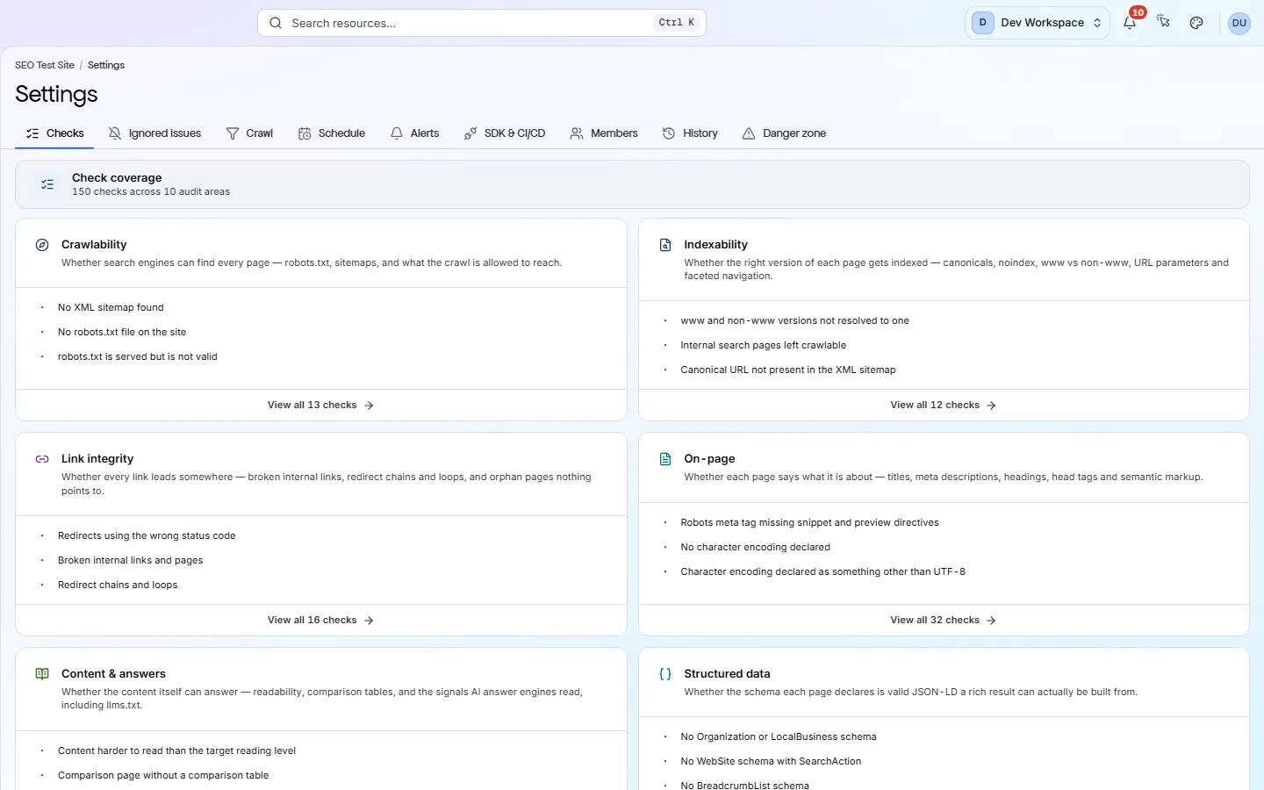Click the Crawlability compass icon

(42, 245)
